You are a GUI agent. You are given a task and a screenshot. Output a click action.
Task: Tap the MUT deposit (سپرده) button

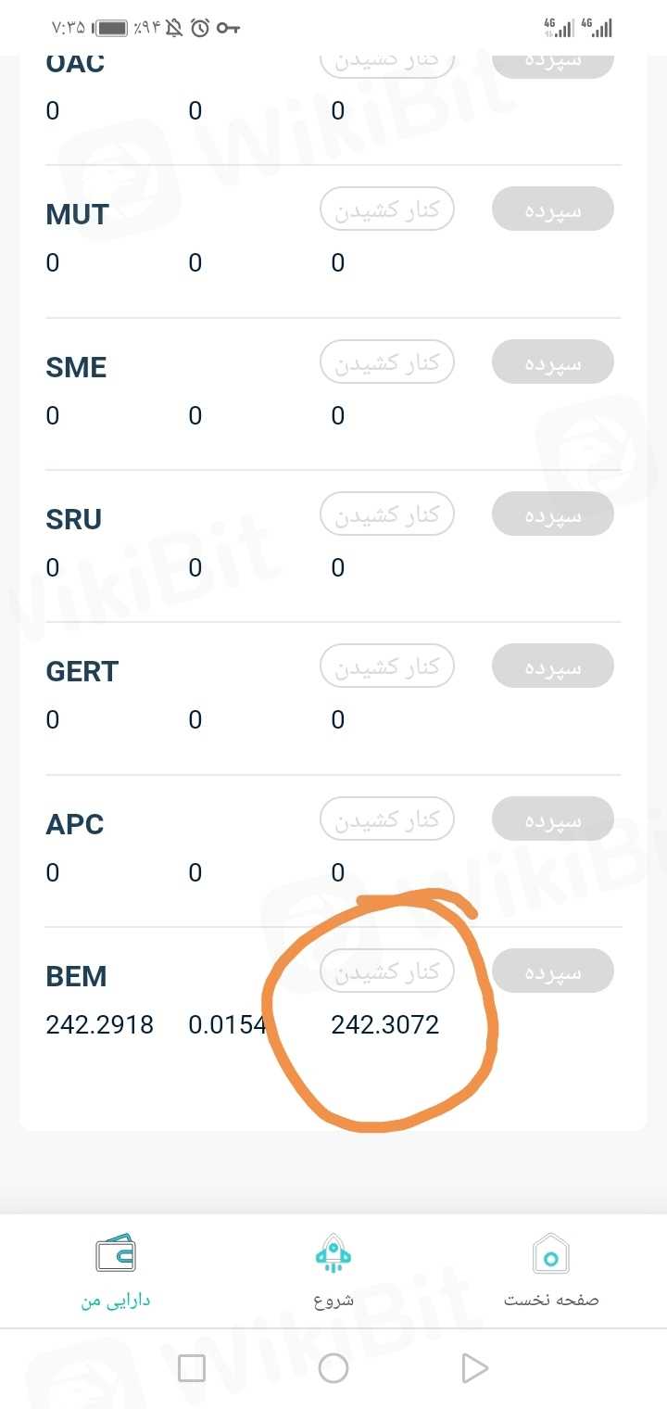(553, 209)
